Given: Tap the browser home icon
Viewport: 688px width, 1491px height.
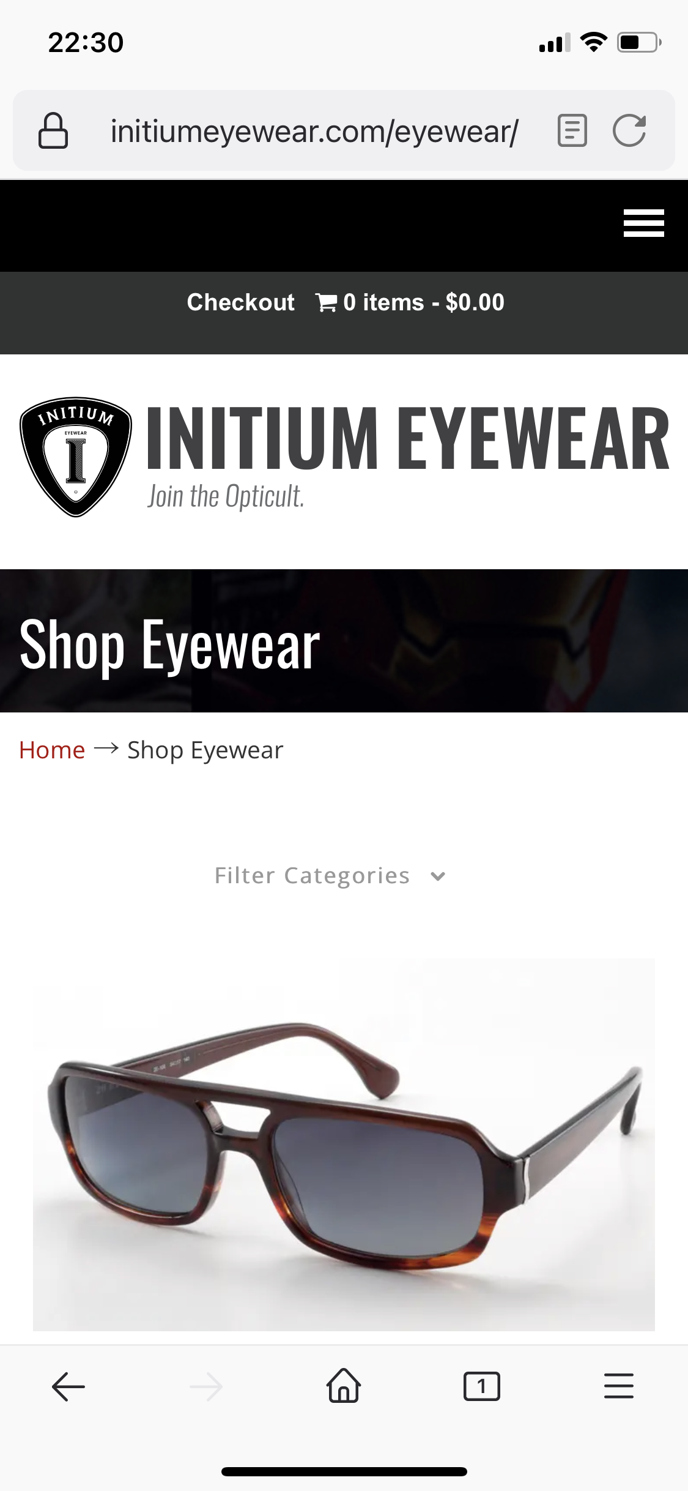Looking at the screenshot, I should [344, 1385].
